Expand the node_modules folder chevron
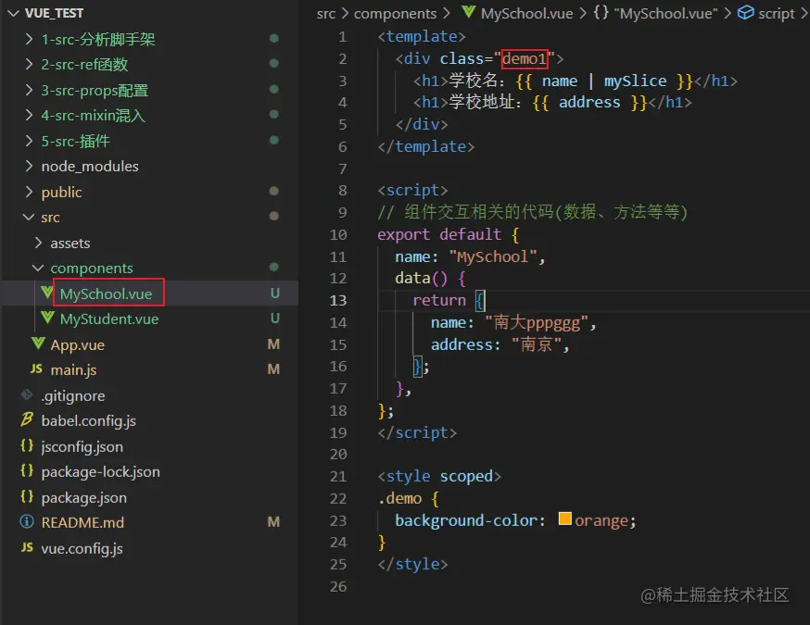Screen dimensions: 810x625 pos(30,166)
